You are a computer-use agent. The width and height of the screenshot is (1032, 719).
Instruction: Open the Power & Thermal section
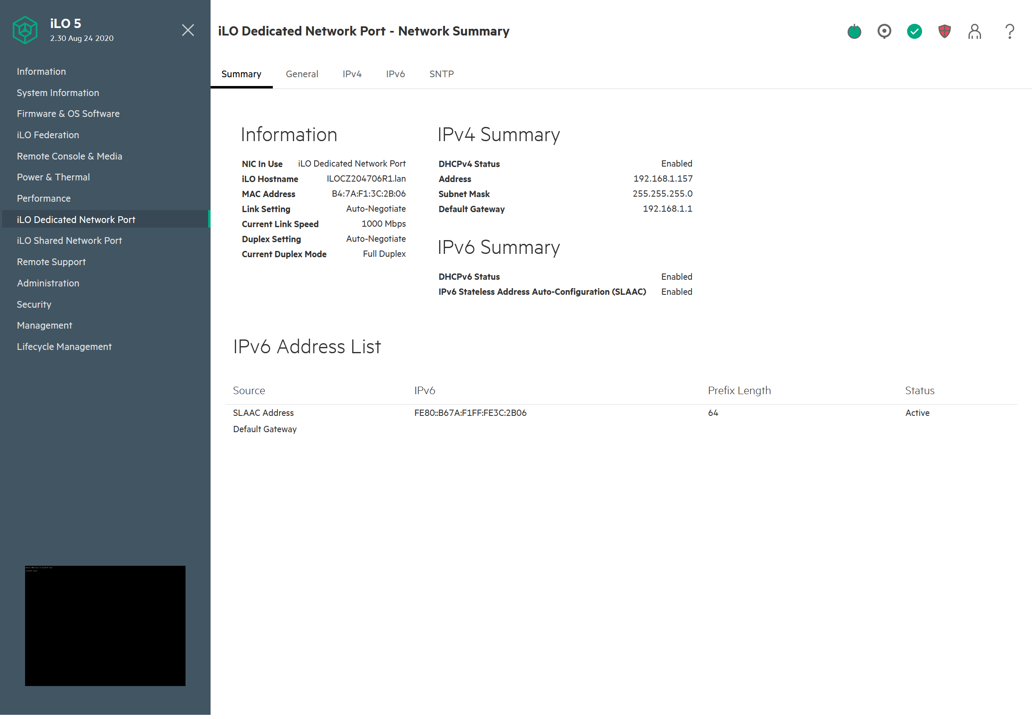click(x=53, y=177)
